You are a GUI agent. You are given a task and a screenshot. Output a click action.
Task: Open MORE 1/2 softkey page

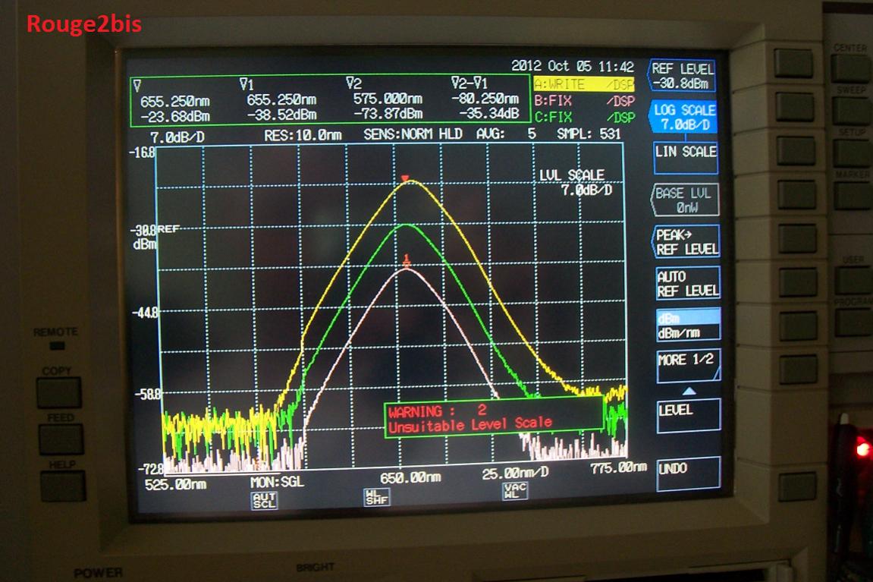(689, 367)
